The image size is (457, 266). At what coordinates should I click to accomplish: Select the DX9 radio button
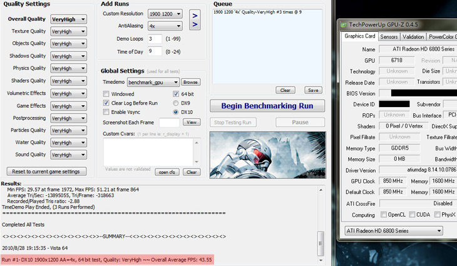[x=176, y=103]
